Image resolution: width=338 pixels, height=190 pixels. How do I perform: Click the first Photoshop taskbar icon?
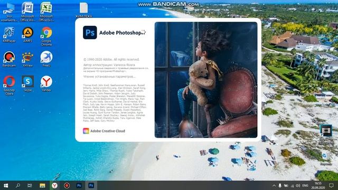[79, 185]
